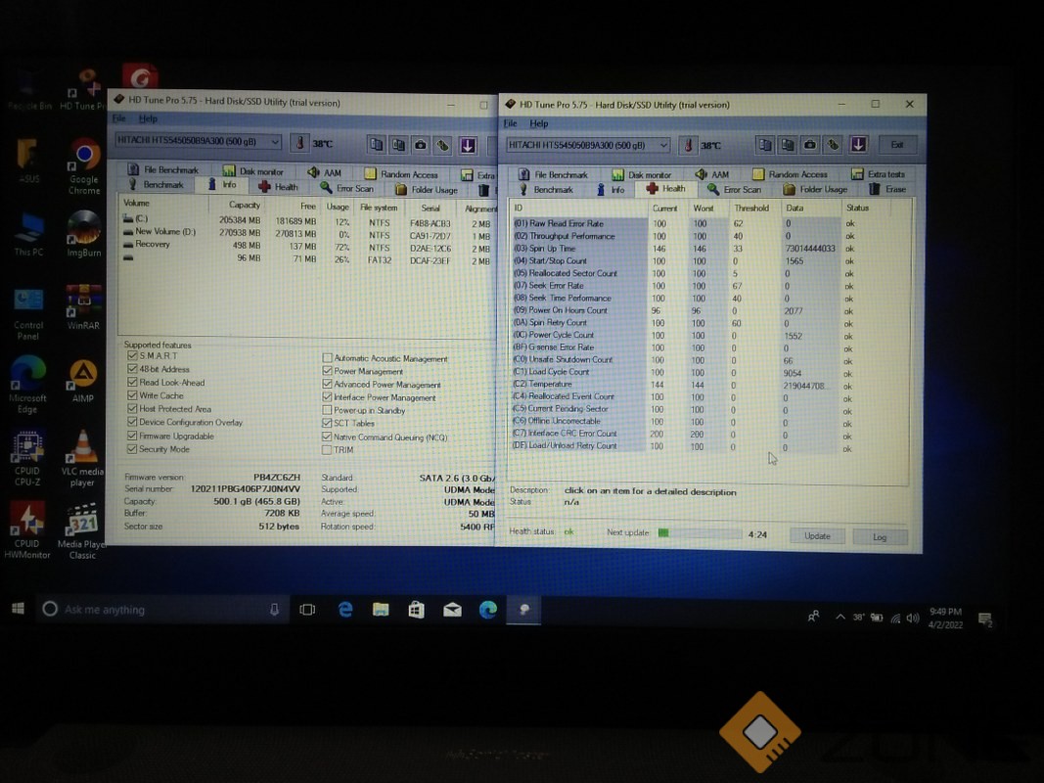
Task: Toggle S.M.A.R.T checkbox
Action: 132,355
